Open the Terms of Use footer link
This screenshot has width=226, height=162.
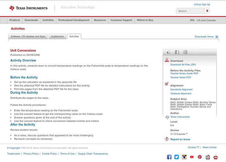point(67,154)
